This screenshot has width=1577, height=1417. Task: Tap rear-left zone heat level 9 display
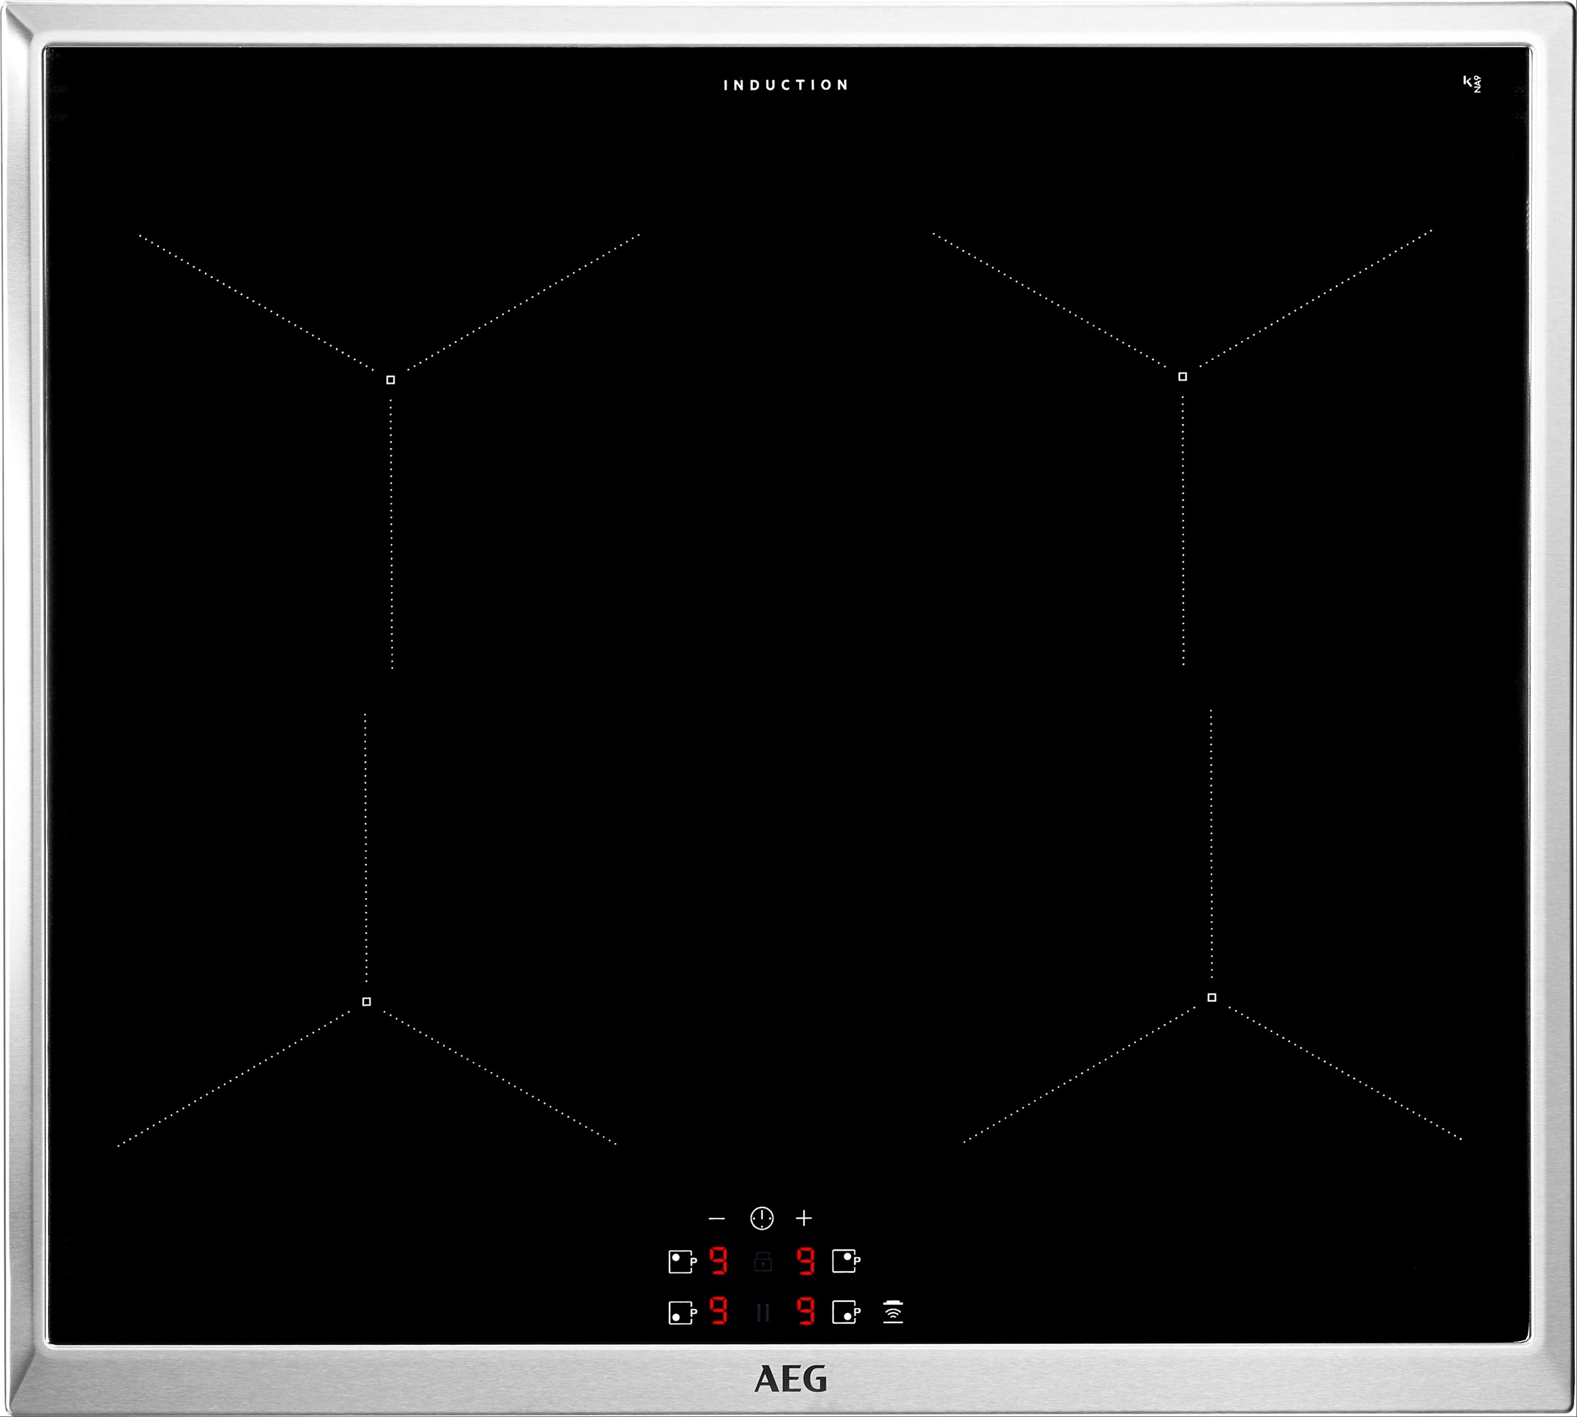point(719,1261)
